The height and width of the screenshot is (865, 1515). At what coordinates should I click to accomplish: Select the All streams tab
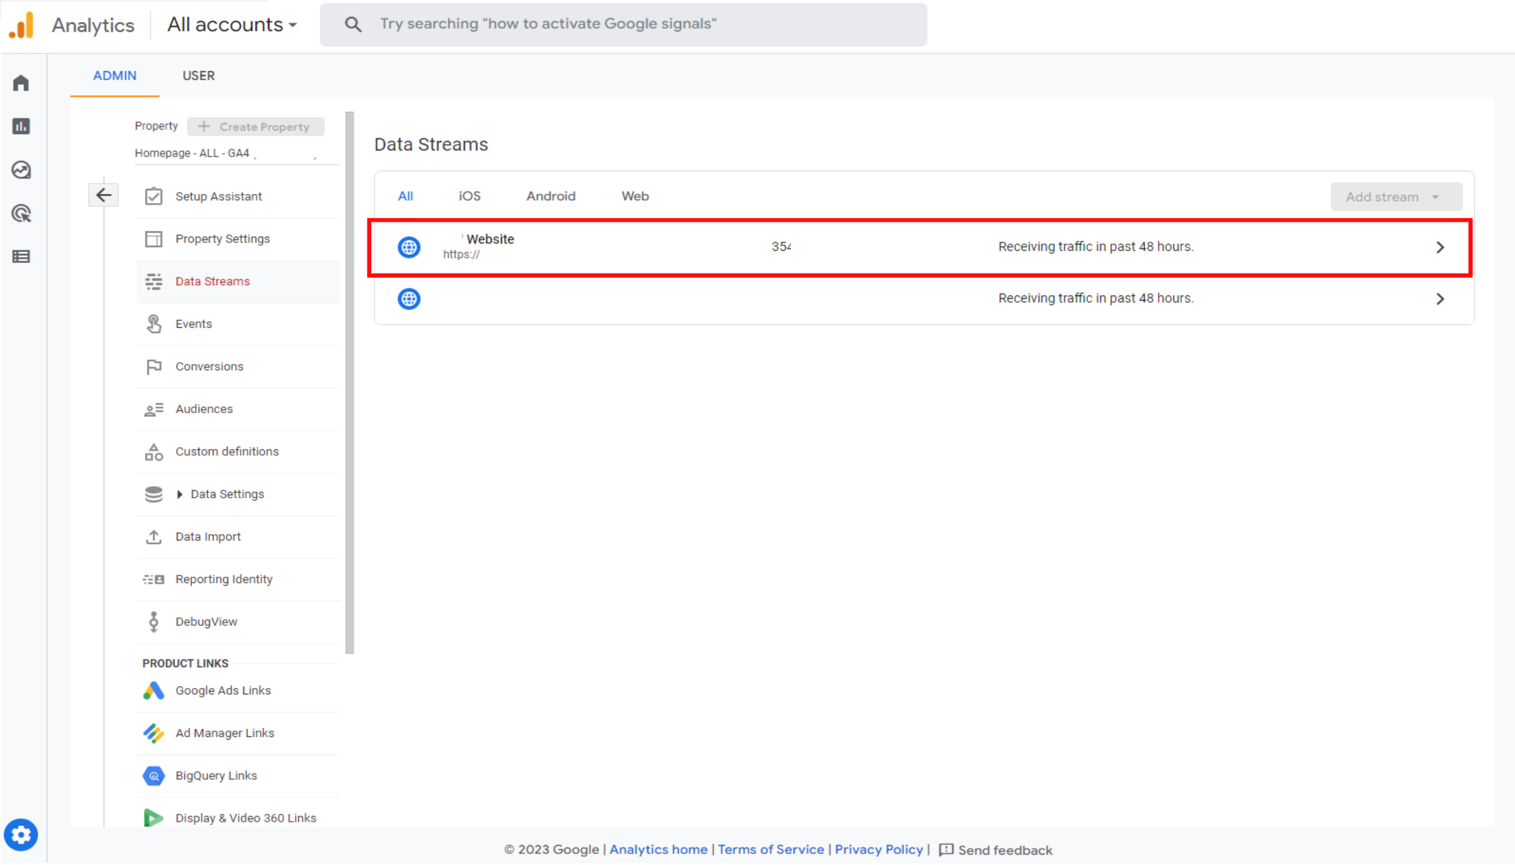(405, 196)
